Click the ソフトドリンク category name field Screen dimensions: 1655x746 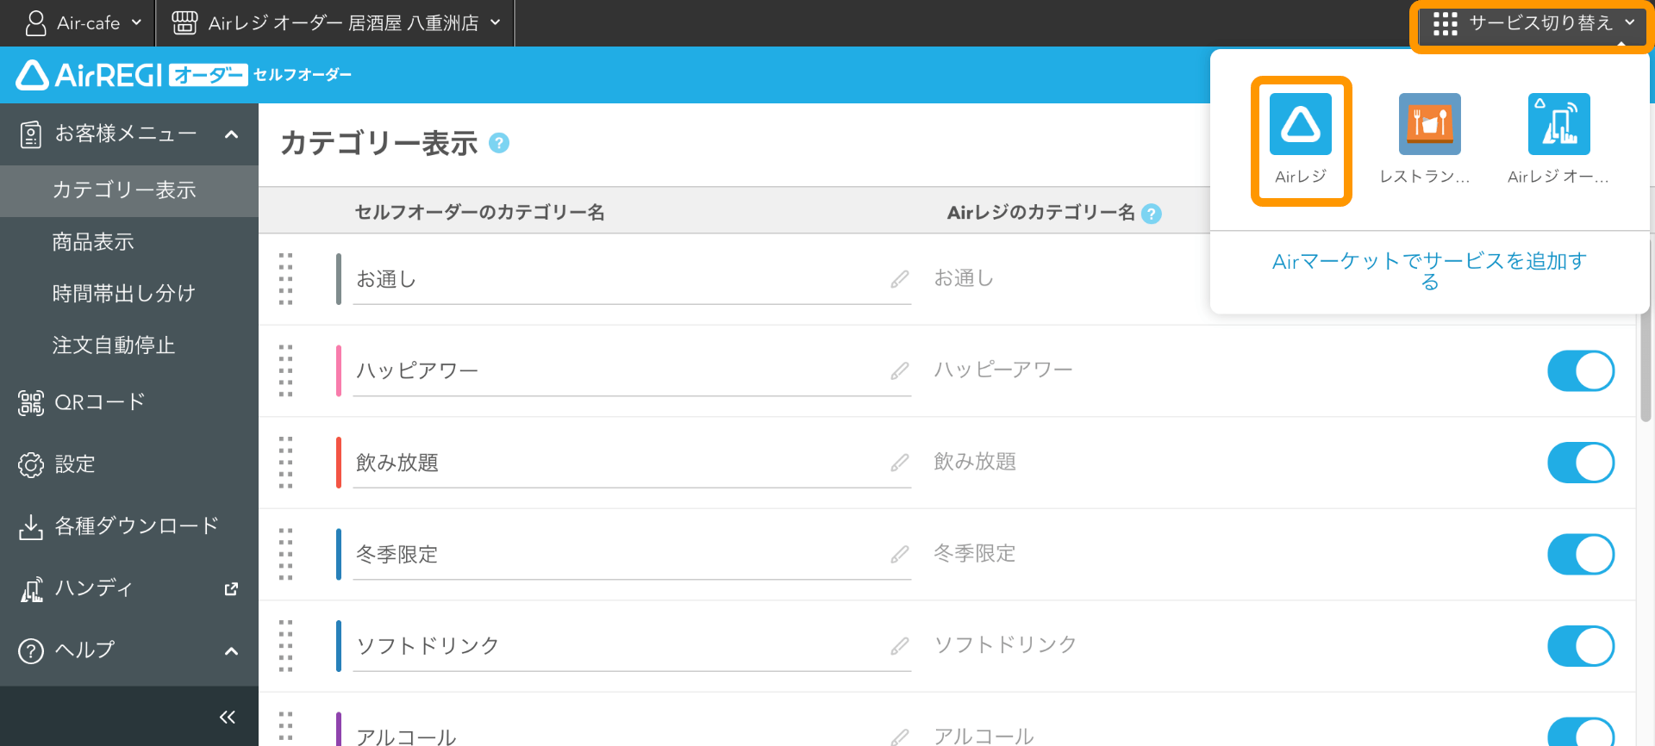pos(632,645)
